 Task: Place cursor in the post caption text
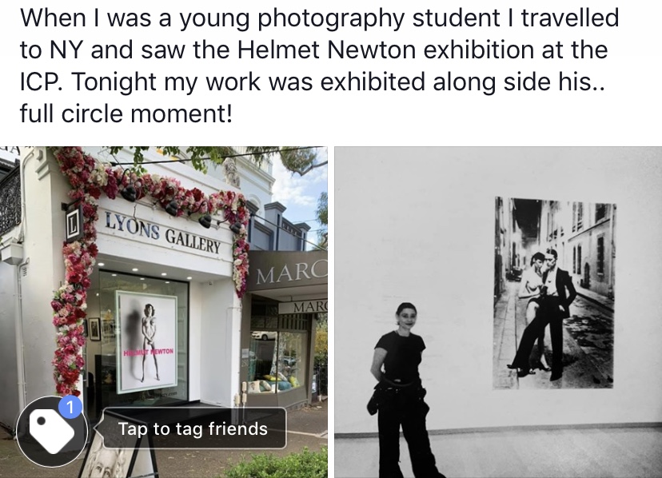tap(319, 66)
